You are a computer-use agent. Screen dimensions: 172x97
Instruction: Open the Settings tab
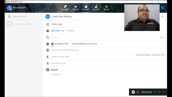coord(106,8)
